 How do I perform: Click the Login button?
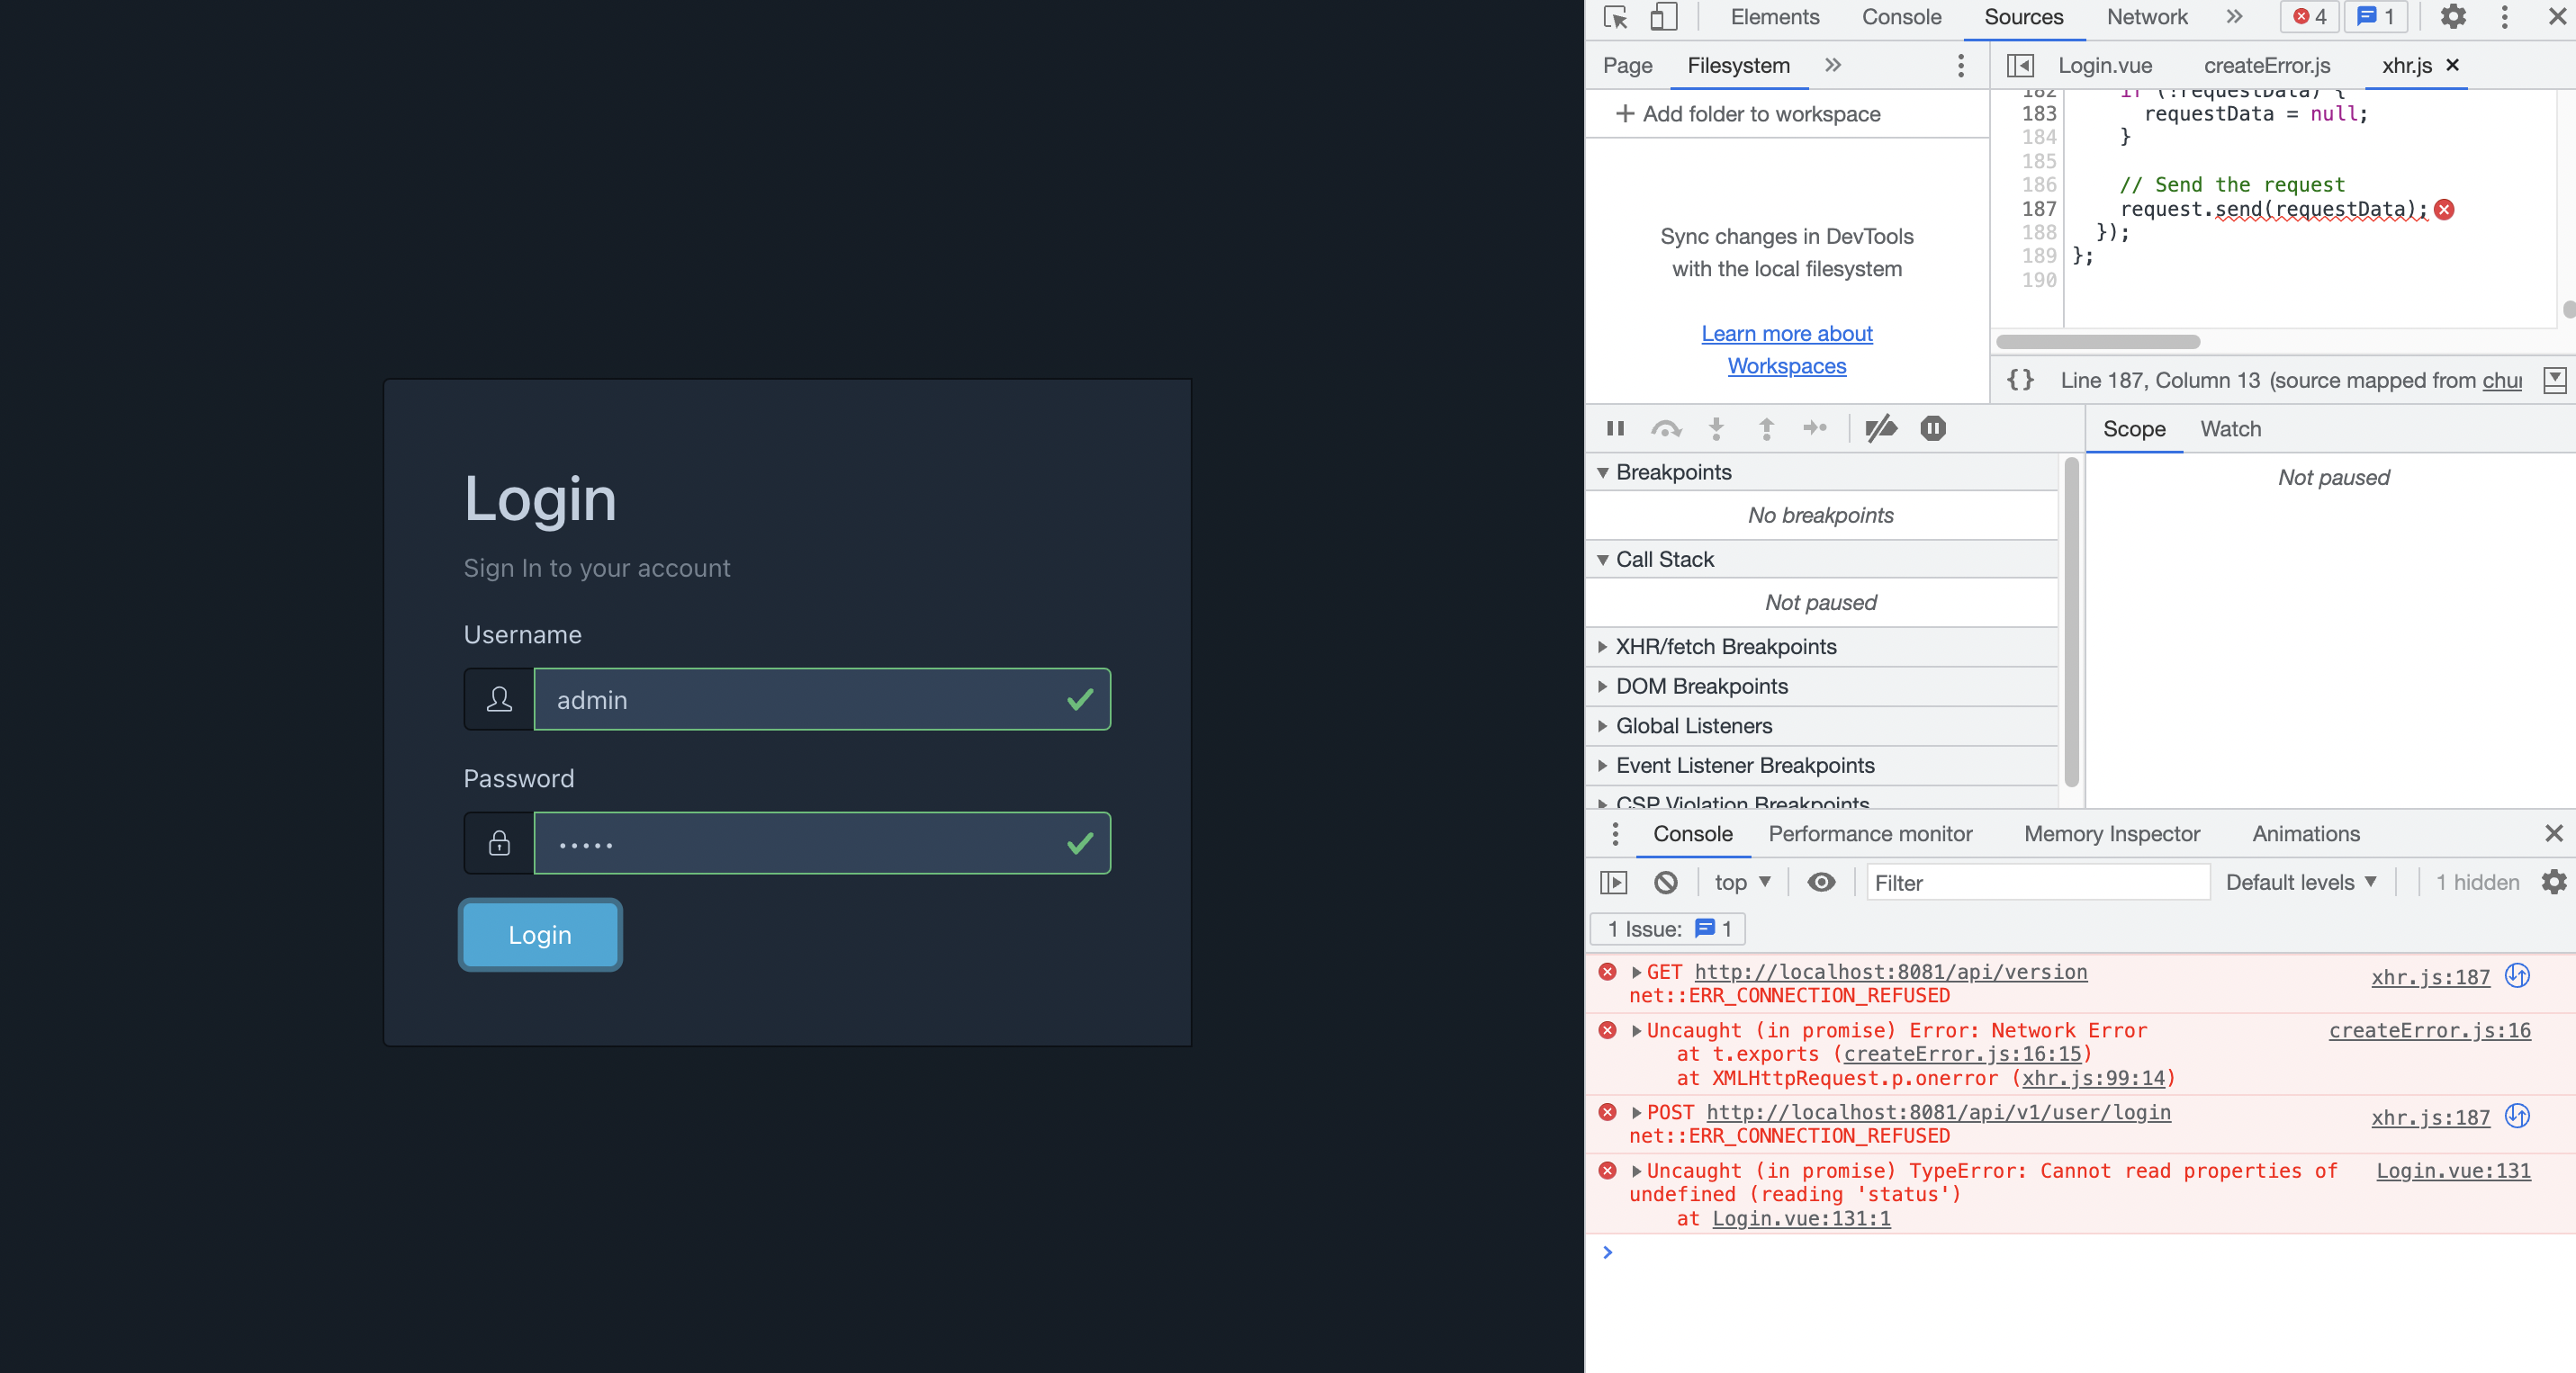(539, 934)
